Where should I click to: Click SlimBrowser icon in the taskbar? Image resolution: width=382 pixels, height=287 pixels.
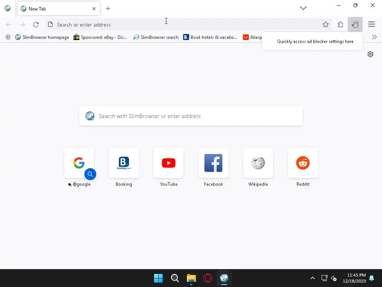tap(224, 278)
